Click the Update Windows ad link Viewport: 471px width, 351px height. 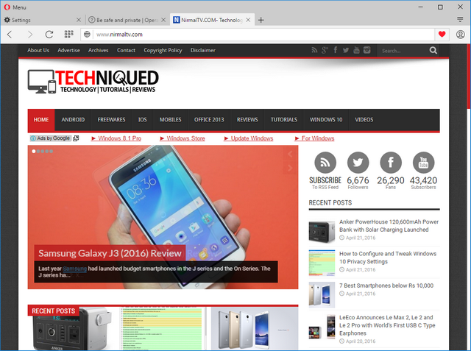[x=249, y=138]
